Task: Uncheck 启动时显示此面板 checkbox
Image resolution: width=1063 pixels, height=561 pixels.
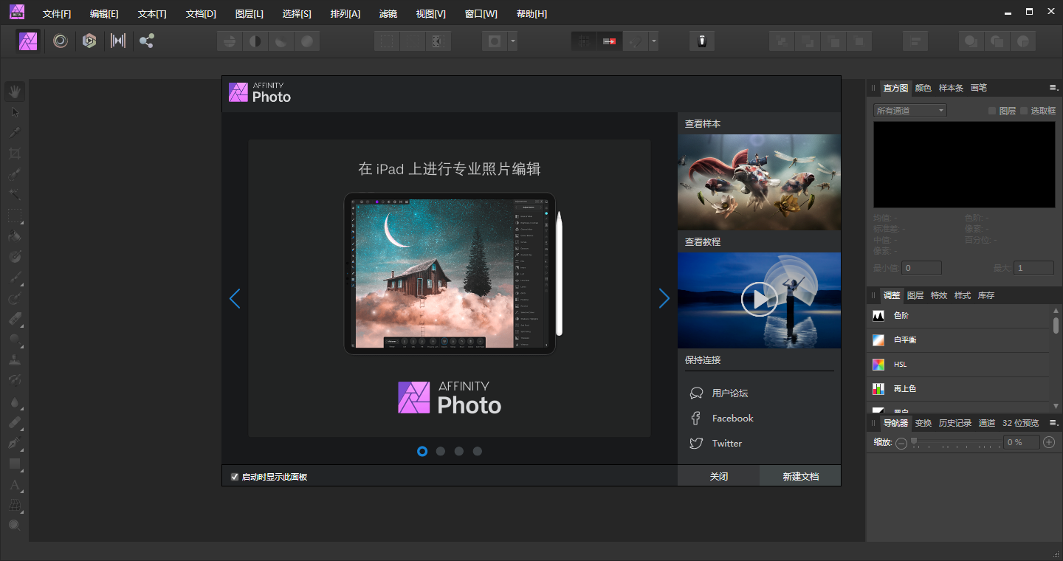Action: [235, 477]
